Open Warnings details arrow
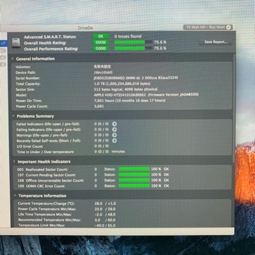Viewport: 255px width, 255px height. (115, 135)
